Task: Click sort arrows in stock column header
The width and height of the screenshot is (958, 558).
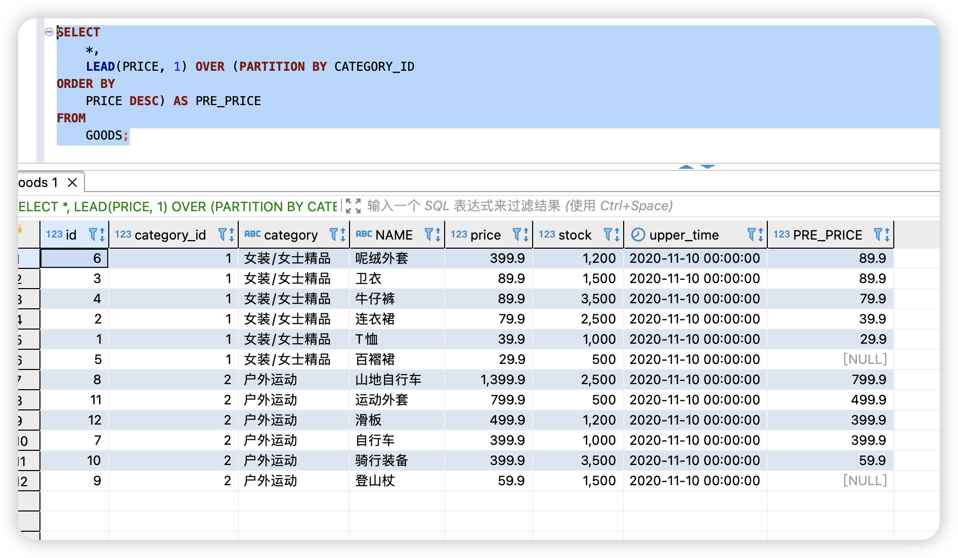Action: point(617,235)
